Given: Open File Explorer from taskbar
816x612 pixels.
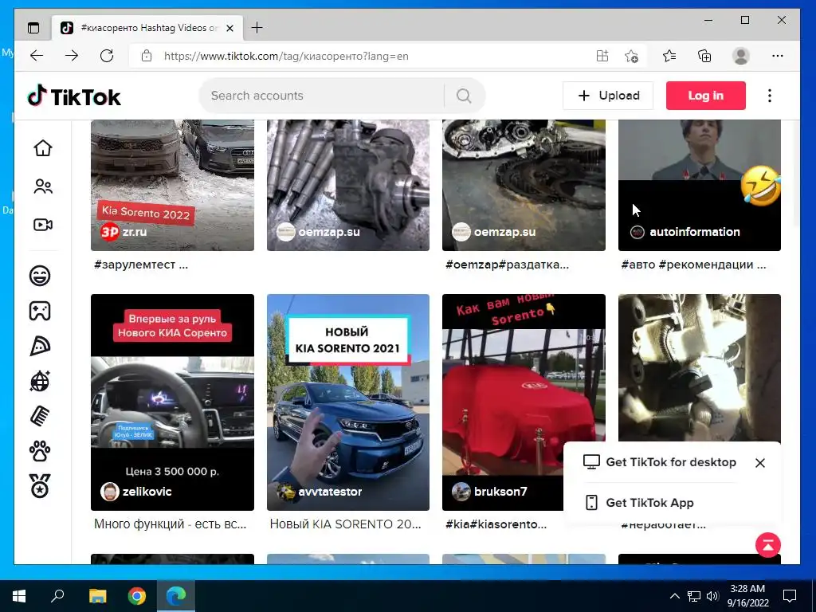Looking at the screenshot, I should coord(97,596).
